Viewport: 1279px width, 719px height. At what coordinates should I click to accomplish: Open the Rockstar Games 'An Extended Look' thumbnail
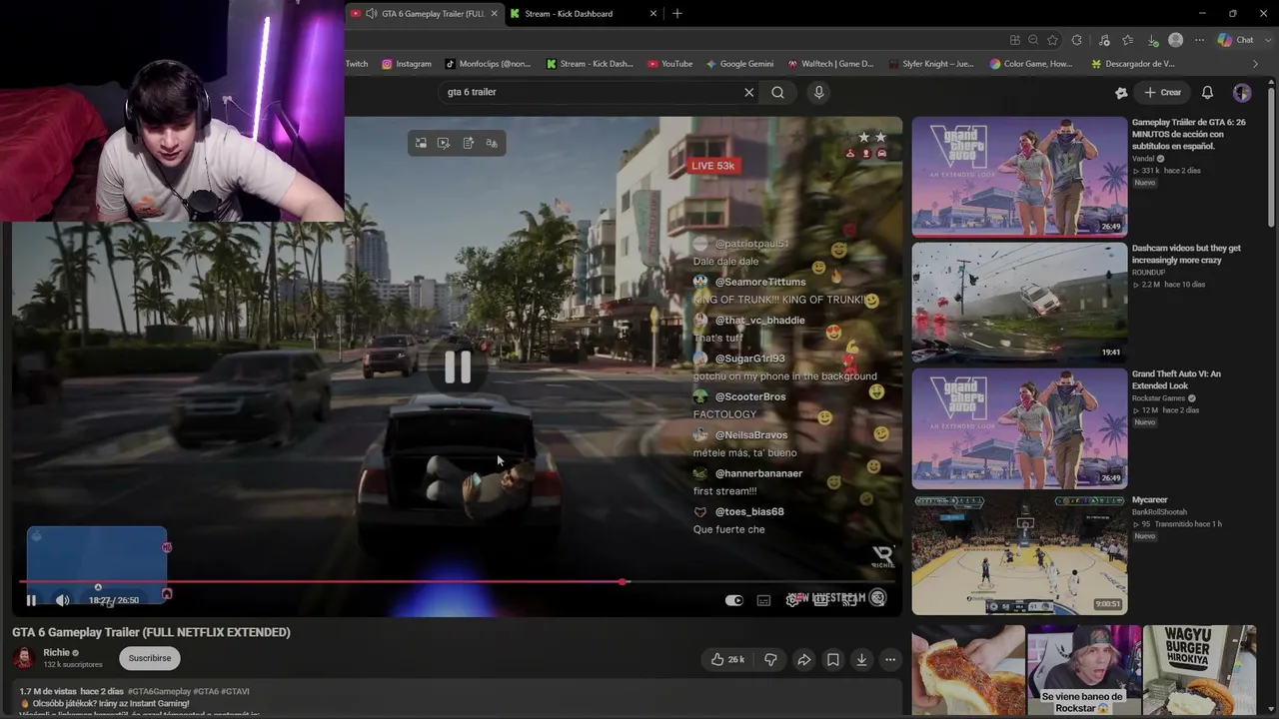(1019, 428)
